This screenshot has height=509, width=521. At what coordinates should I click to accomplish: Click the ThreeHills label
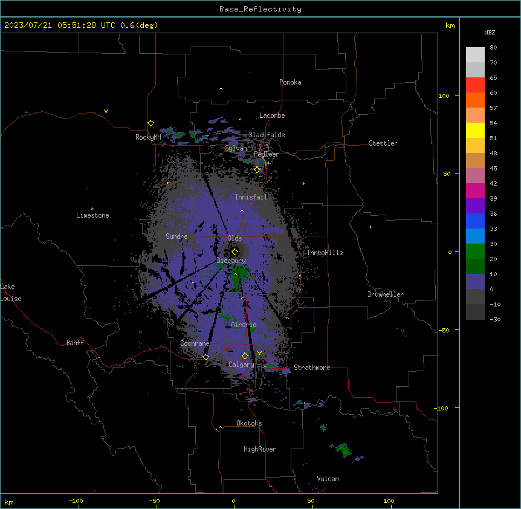tap(325, 253)
